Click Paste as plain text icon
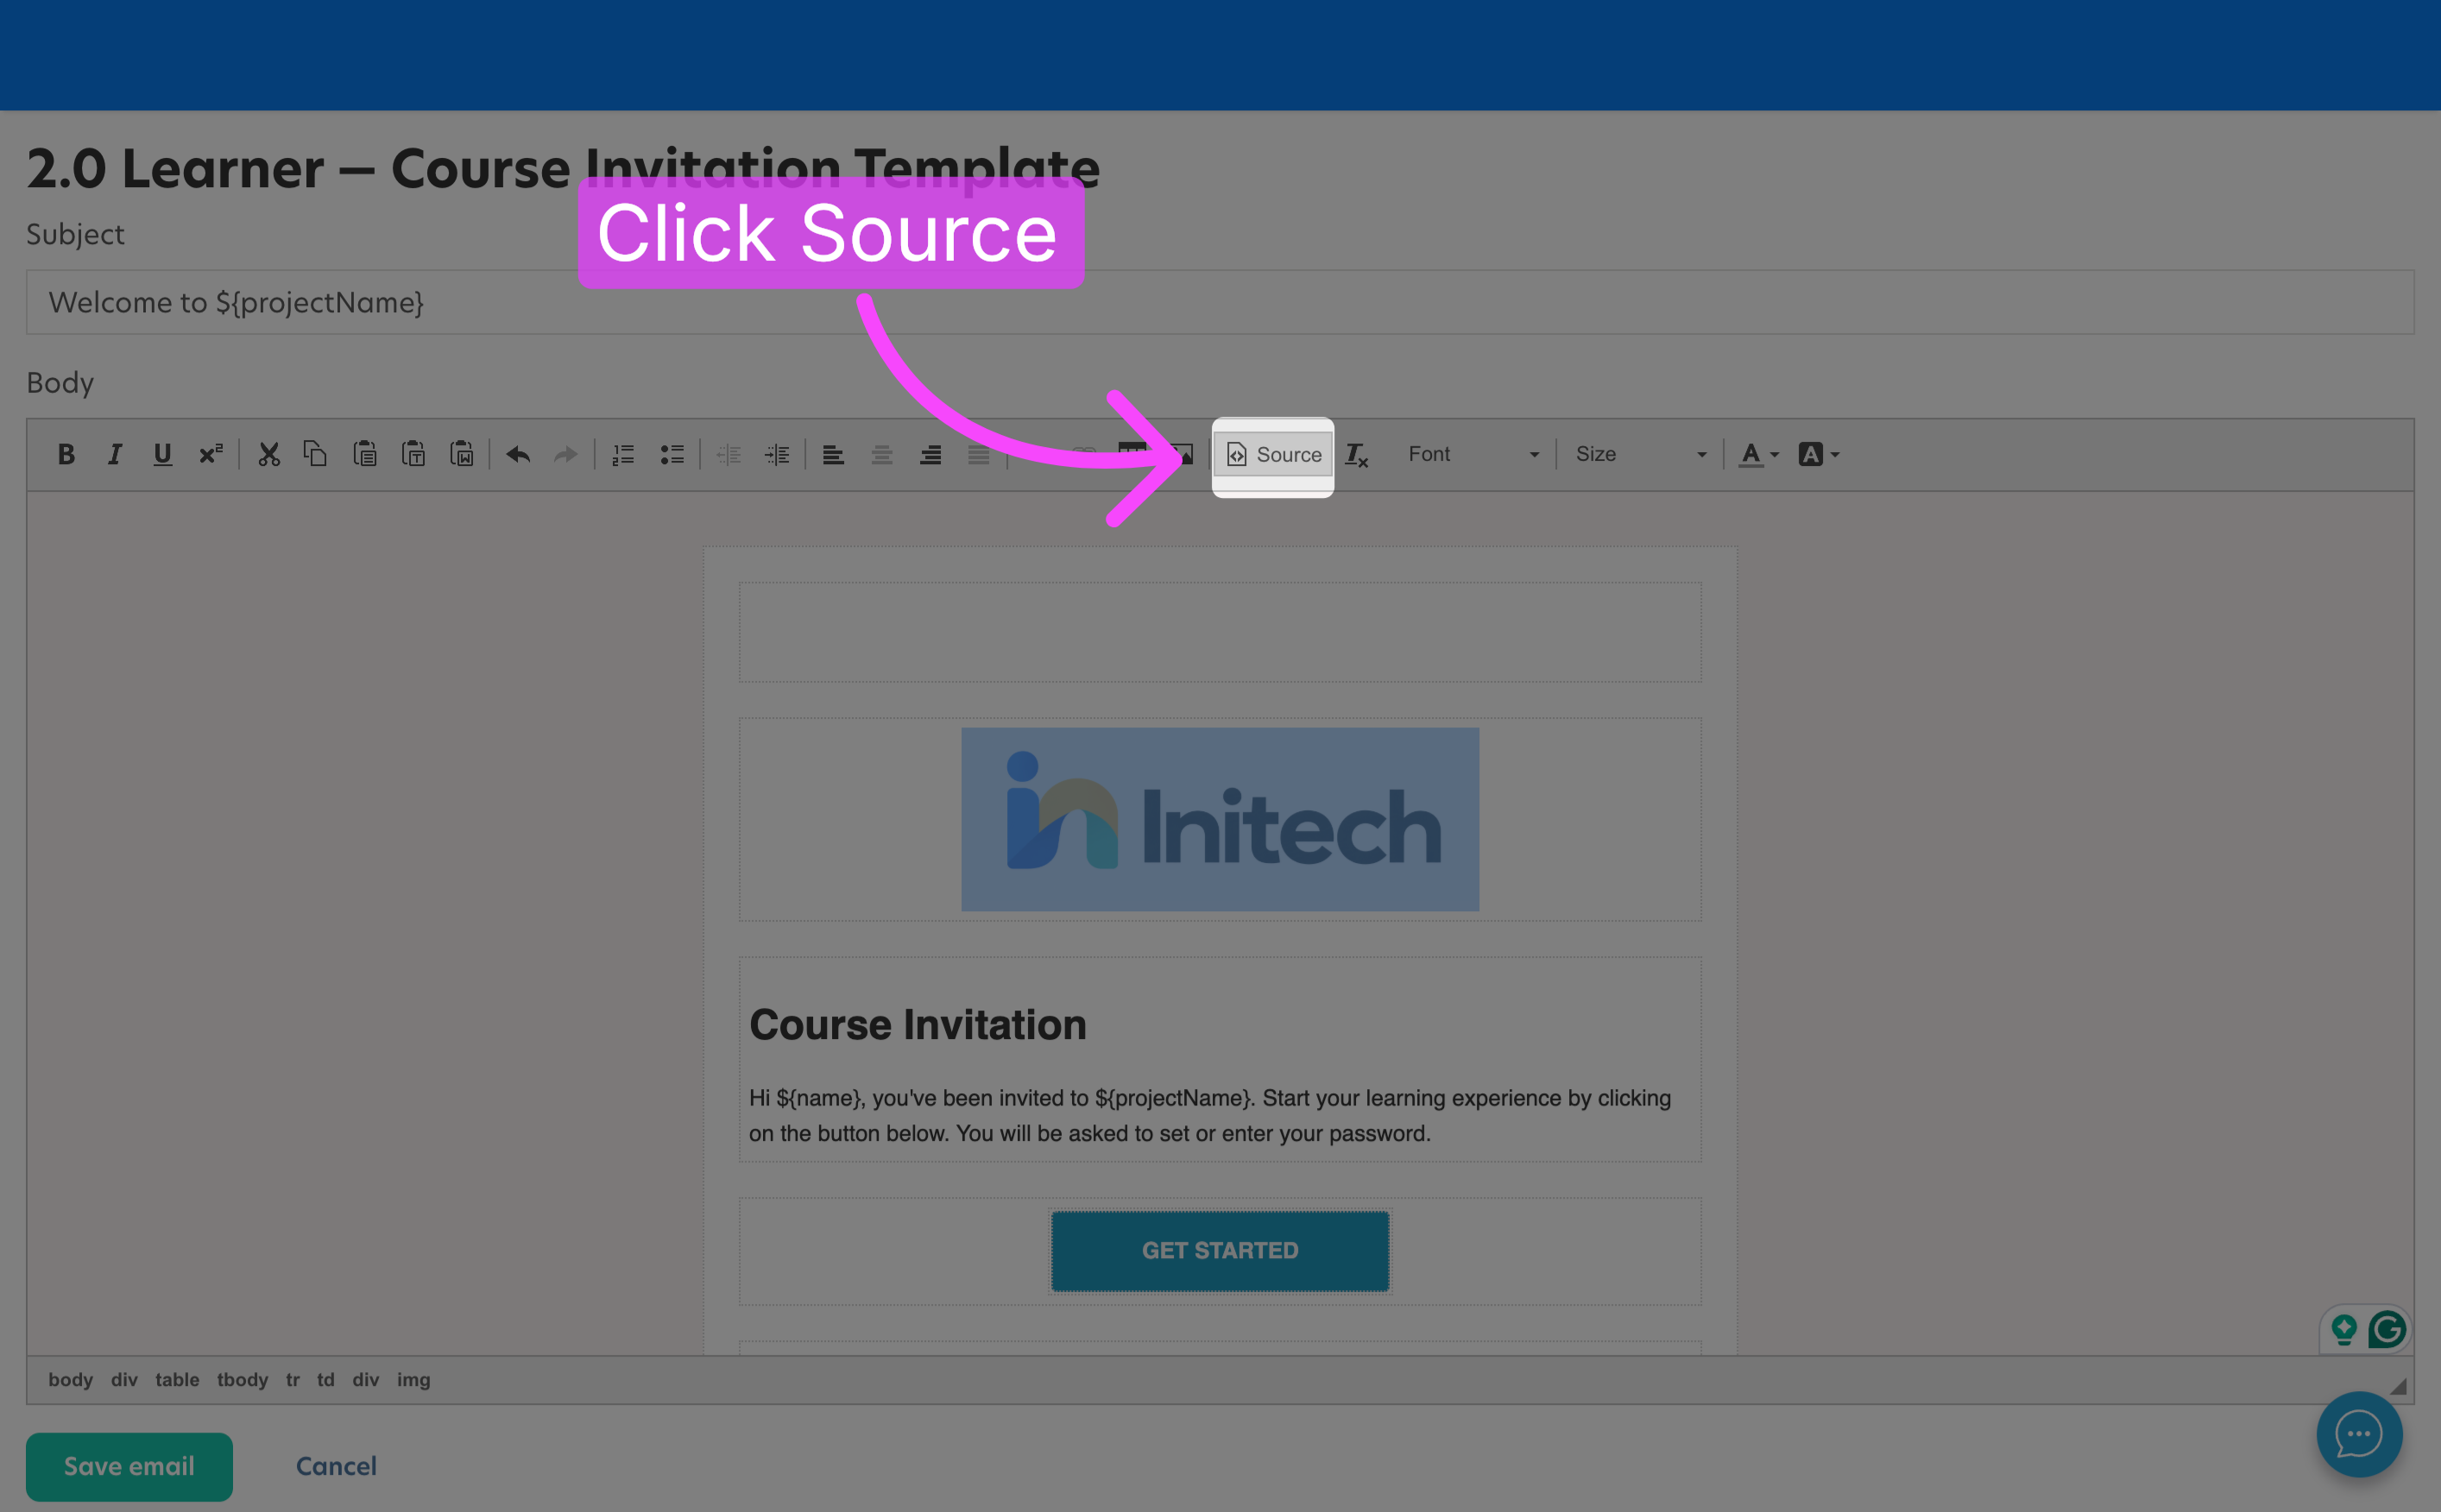The image size is (2441, 1512). click(x=413, y=455)
